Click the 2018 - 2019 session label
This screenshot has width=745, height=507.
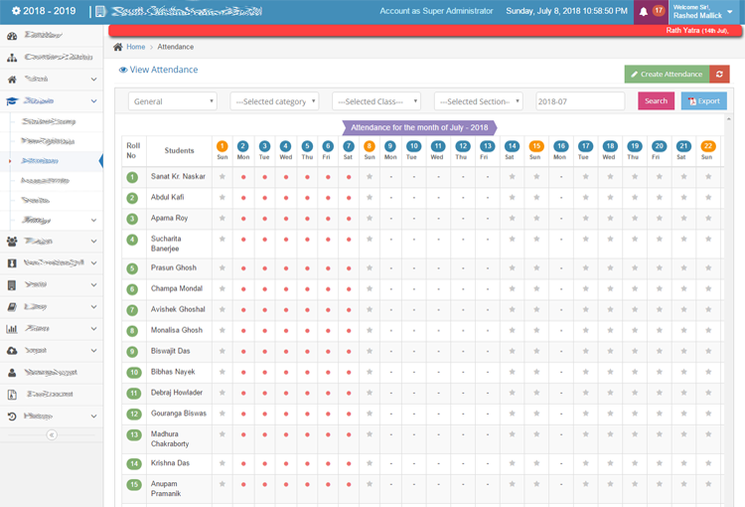pyautogui.click(x=50, y=11)
